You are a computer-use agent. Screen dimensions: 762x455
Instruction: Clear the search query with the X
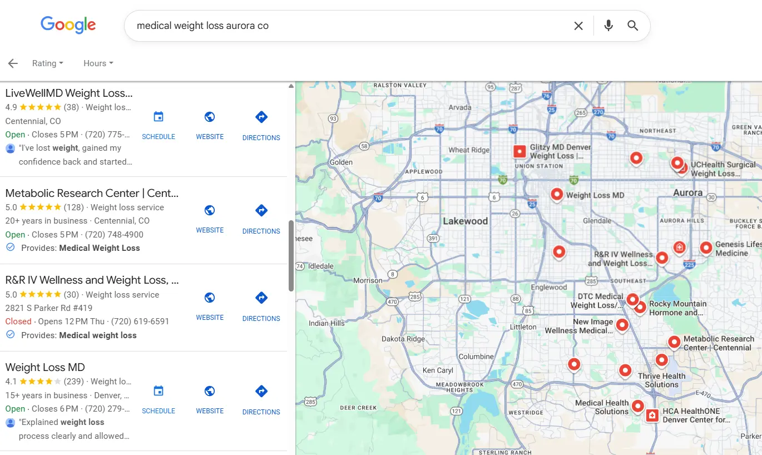[x=578, y=26]
